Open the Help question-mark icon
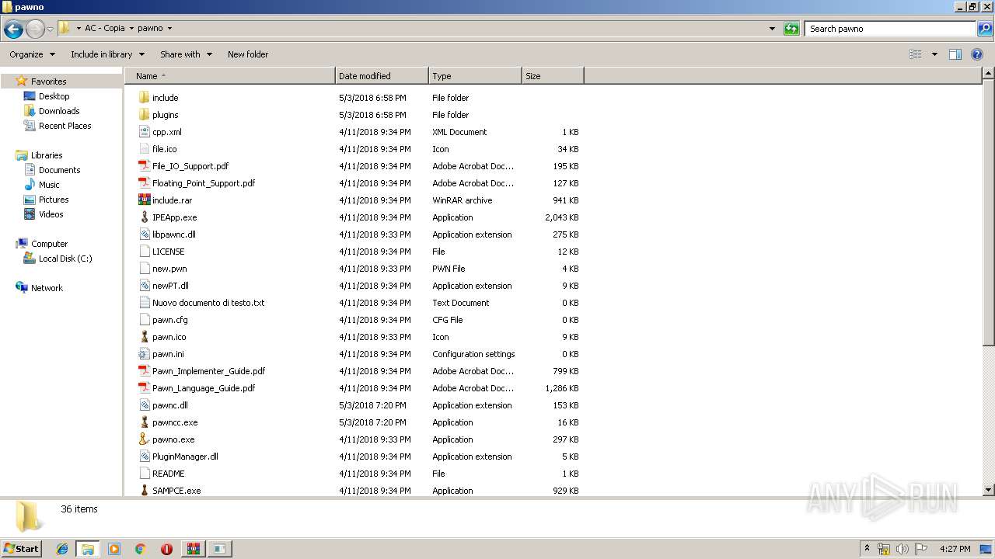The height and width of the screenshot is (559, 995). [x=977, y=54]
